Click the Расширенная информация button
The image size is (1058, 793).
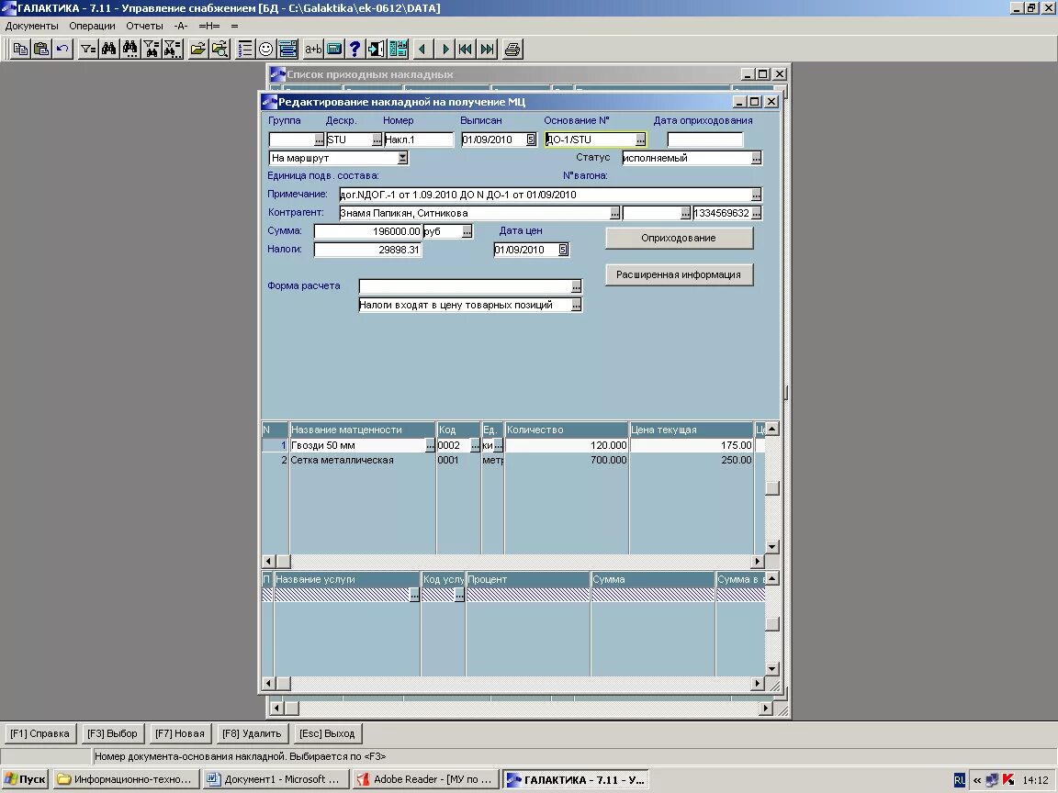[x=679, y=274]
